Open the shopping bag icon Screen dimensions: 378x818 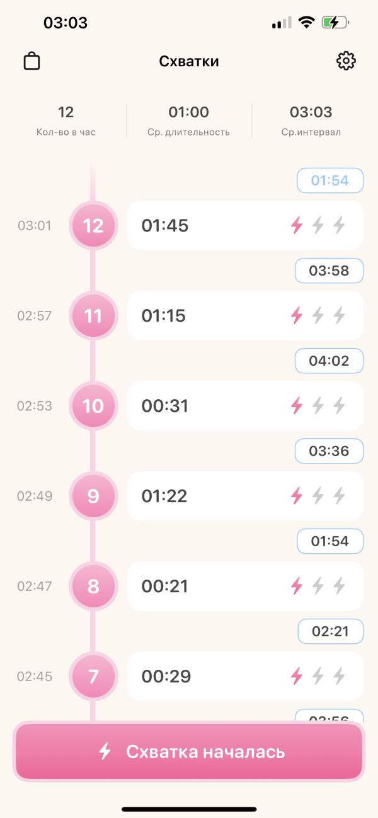[x=31, y=61]
